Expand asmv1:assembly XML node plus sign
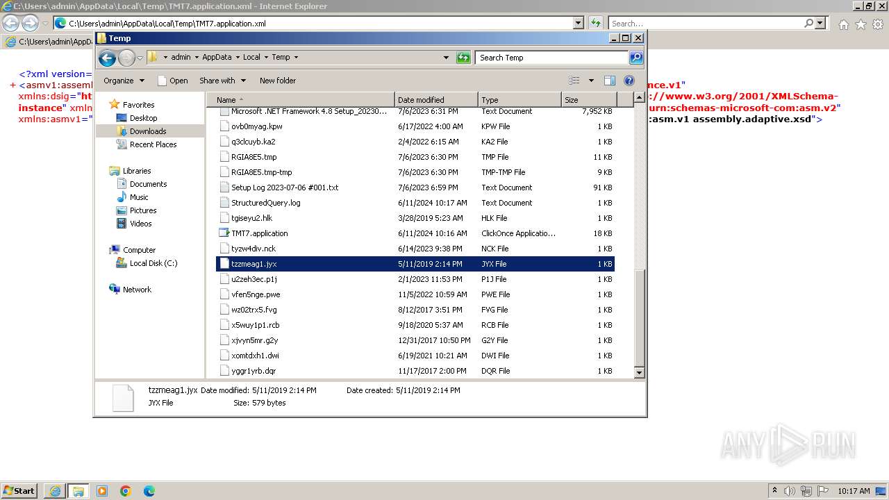Screen dimensions: 889x500 [x=13, y=85]
